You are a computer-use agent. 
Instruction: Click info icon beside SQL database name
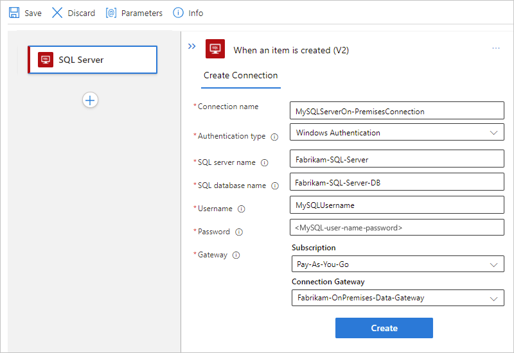click(x=275, y=186)
